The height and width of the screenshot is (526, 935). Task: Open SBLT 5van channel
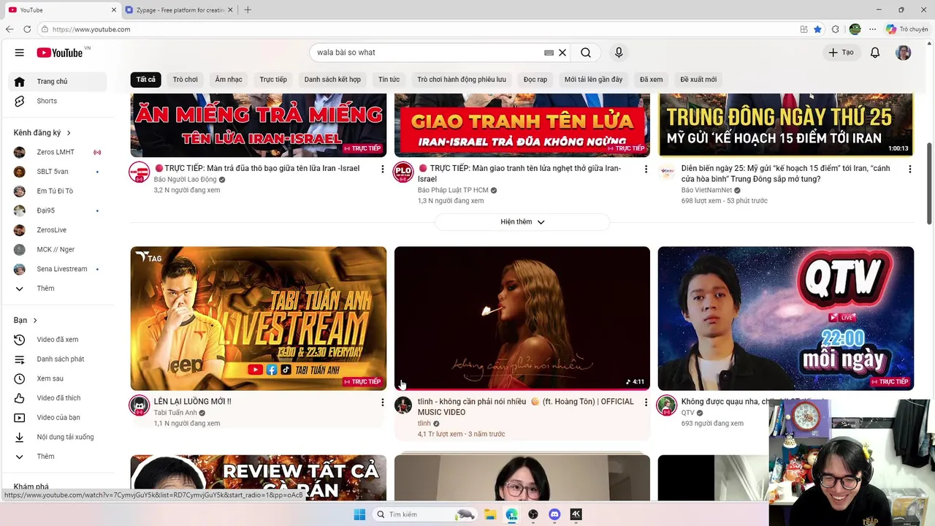(x=57, y=172)
